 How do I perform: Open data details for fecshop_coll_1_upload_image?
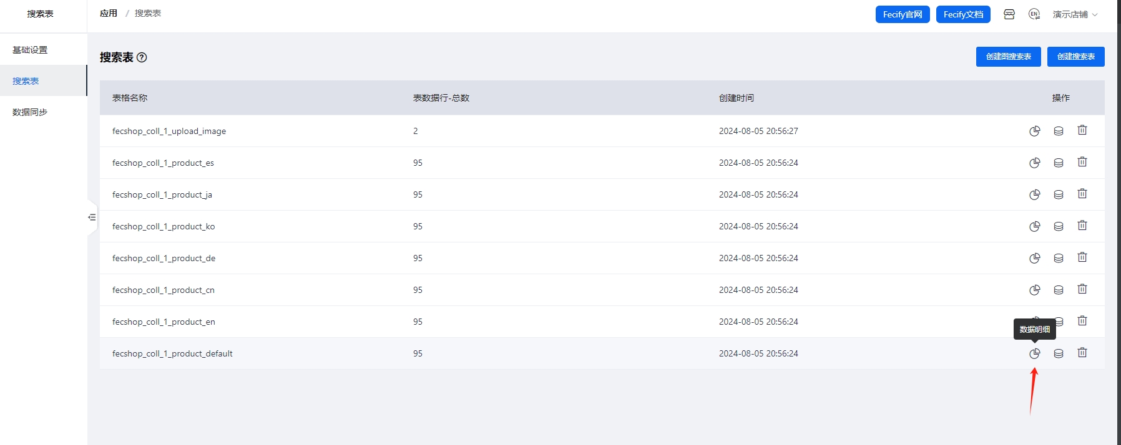tap(1035, 131)
